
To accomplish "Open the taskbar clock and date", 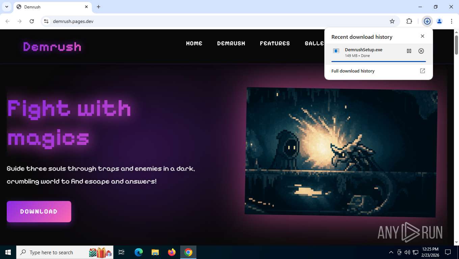I will pos(430,252).
